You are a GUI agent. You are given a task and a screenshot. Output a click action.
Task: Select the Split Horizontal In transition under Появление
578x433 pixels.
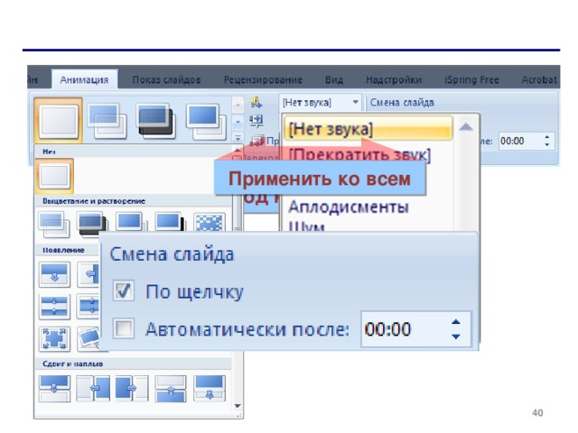(x=54, y=307)
